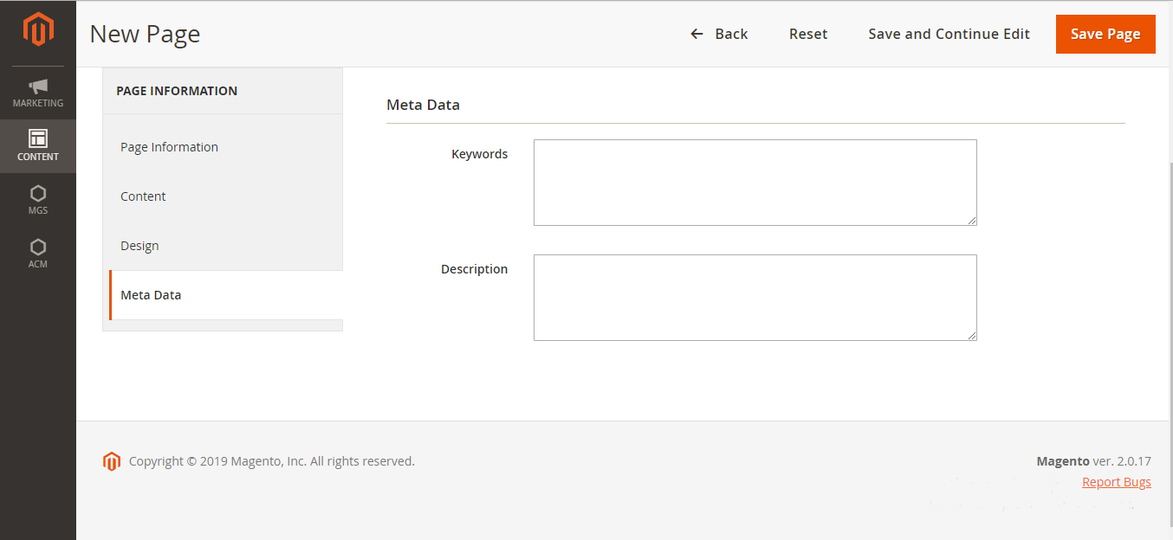Click the footer Magento logo icon
This screenshot has width=1173, height=540.
pyautogui.click(x=112, y=461)
